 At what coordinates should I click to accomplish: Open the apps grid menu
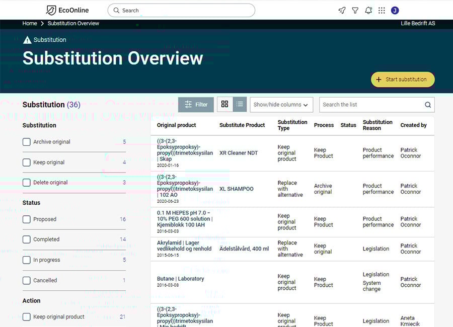click(382, 11)
